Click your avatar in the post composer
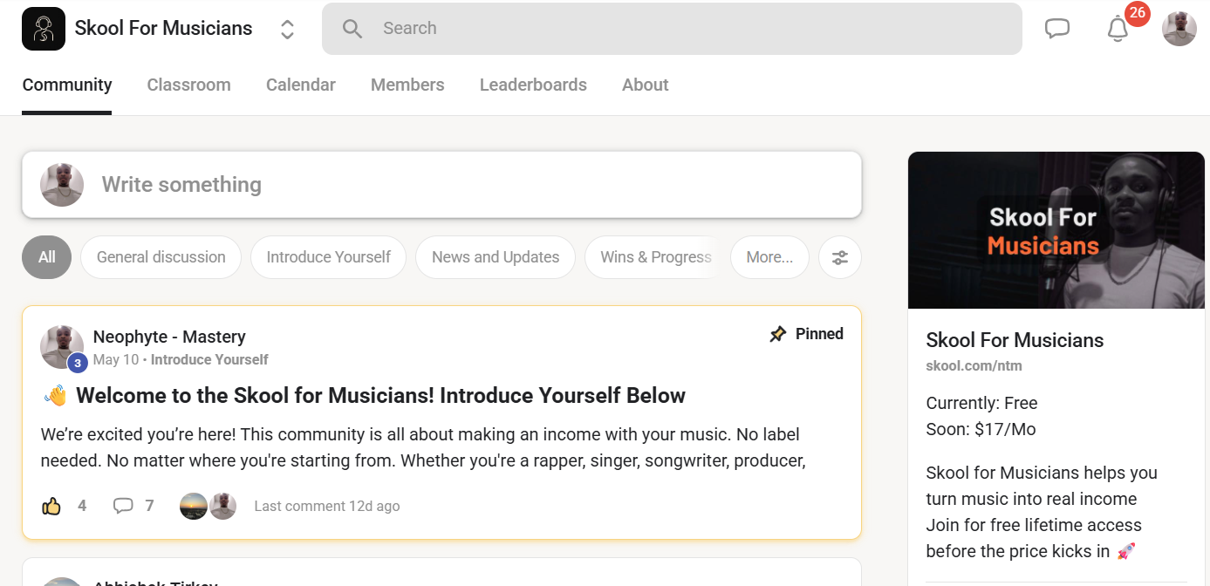1210x586 pixels. [x=62, y=185]
